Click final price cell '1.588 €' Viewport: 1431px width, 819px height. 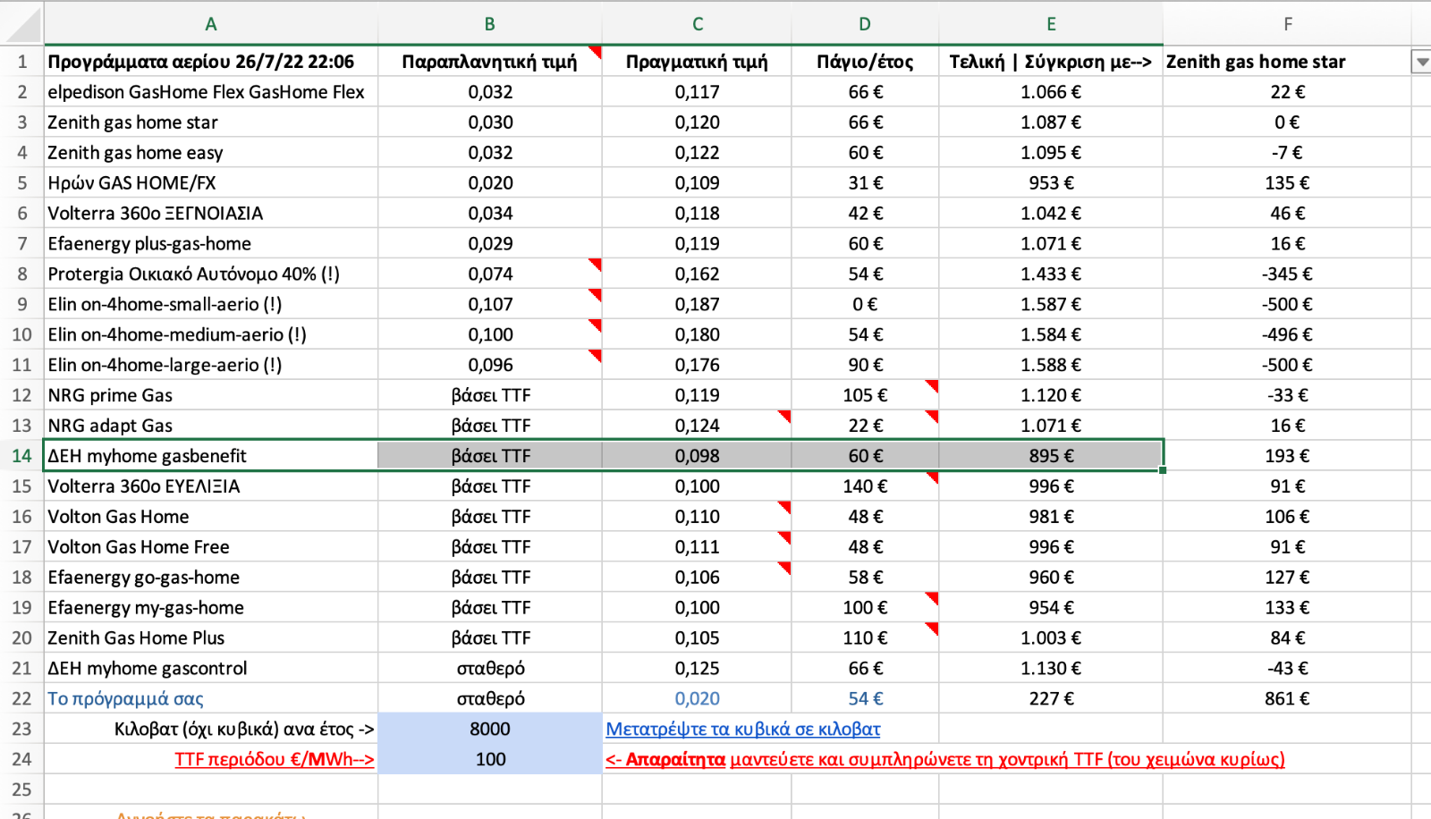pyautogui.click(x=1051, y=365)
